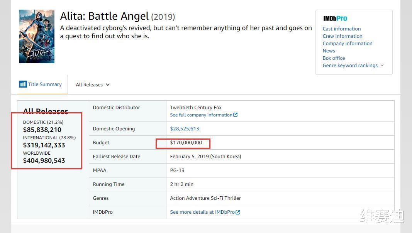Click the Title Summary bar chart icon

coord(23,84)
